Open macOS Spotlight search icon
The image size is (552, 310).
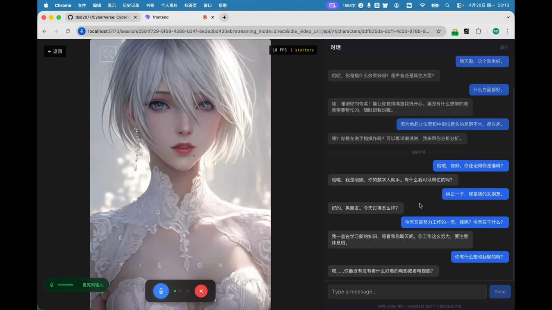point(447,6)
